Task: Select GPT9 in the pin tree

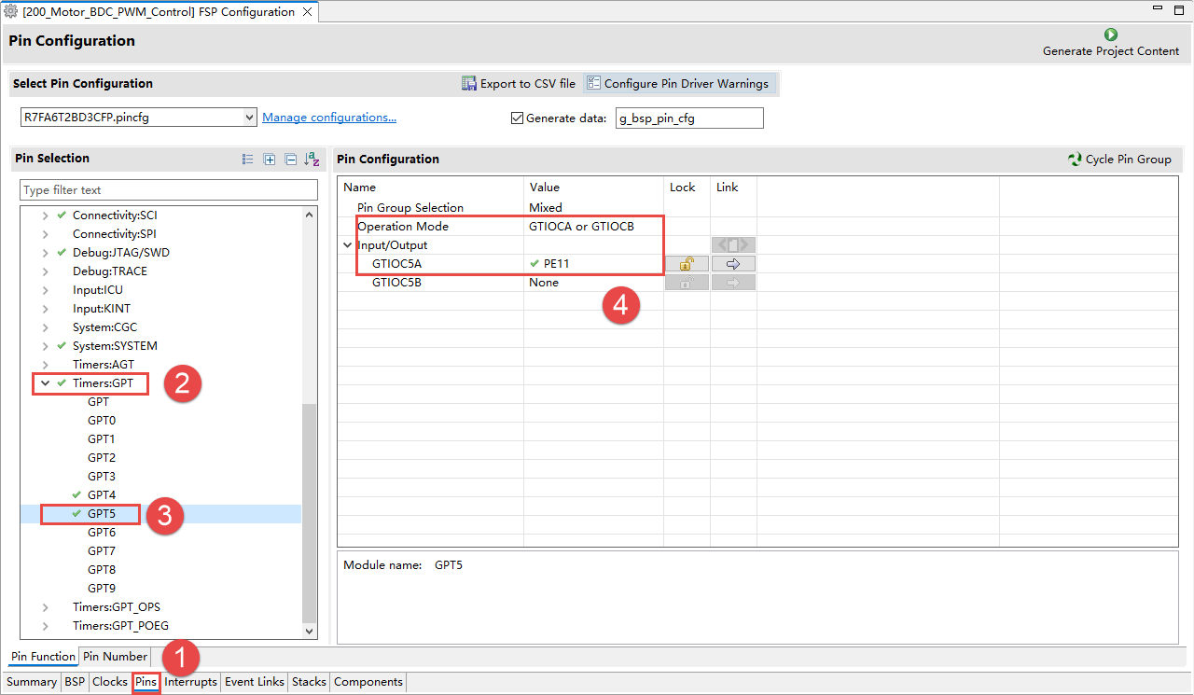Action: click(x=102, y=589)
